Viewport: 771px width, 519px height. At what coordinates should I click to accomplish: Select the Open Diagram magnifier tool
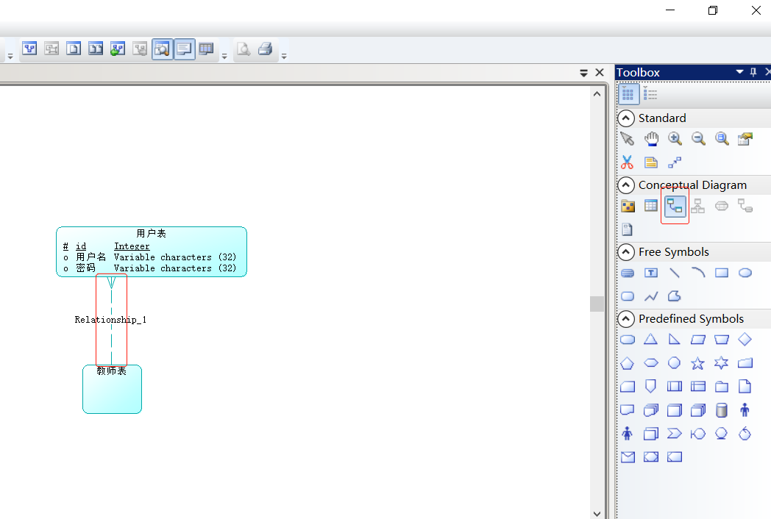pyautogui.click(x=722, y=139)
